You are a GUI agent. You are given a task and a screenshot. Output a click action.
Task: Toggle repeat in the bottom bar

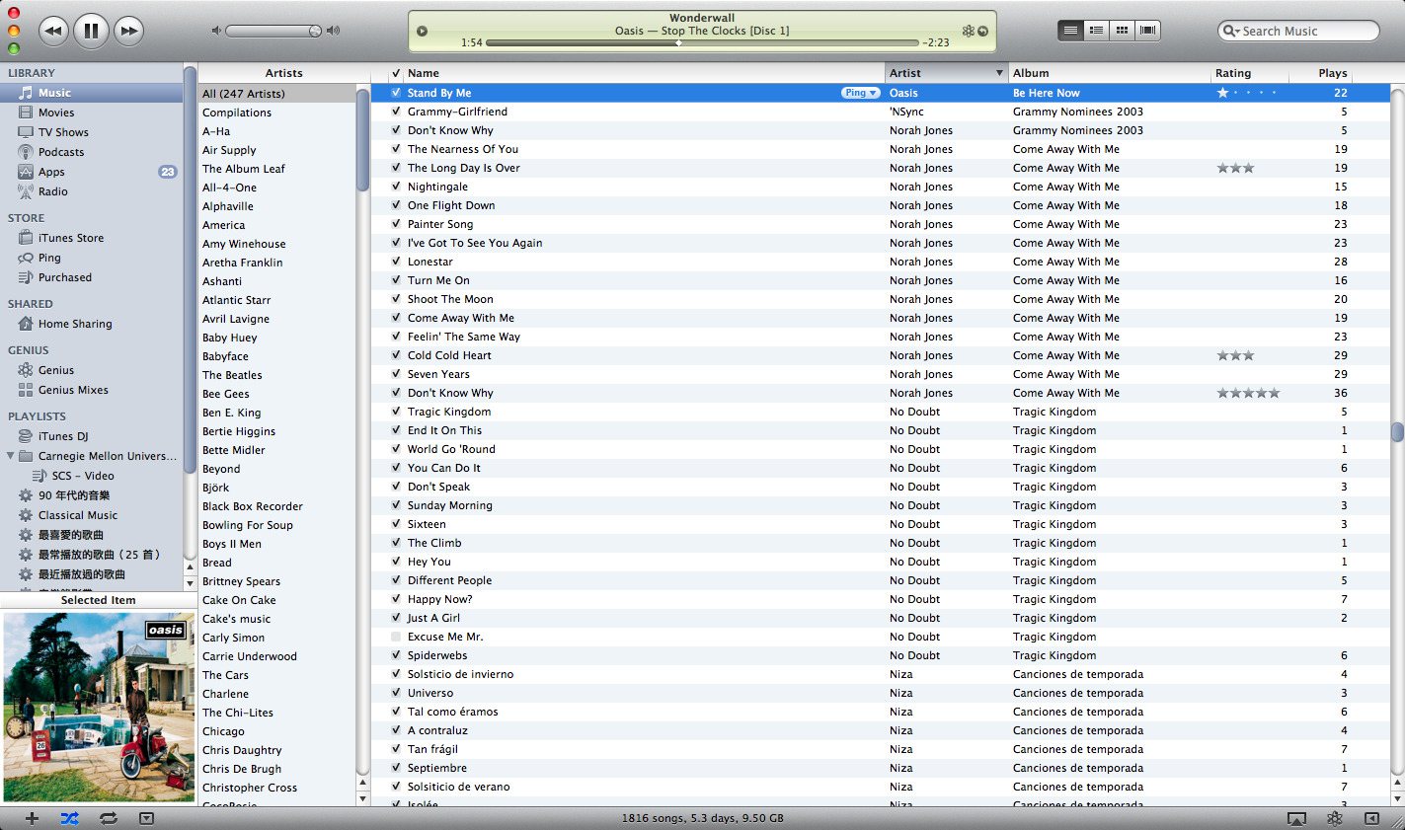[108, 818]
